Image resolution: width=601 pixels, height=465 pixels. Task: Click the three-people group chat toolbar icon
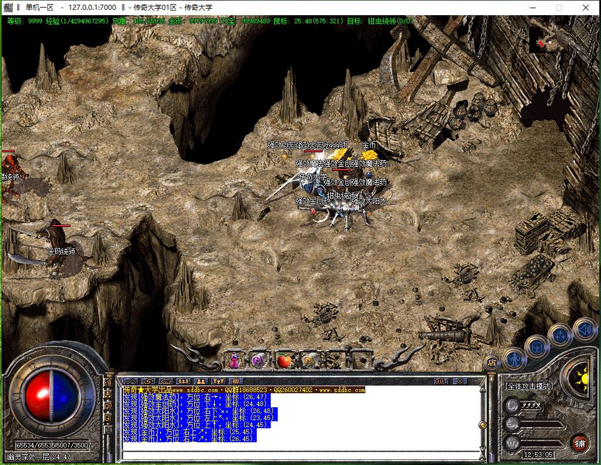click(x=183, y=382)
